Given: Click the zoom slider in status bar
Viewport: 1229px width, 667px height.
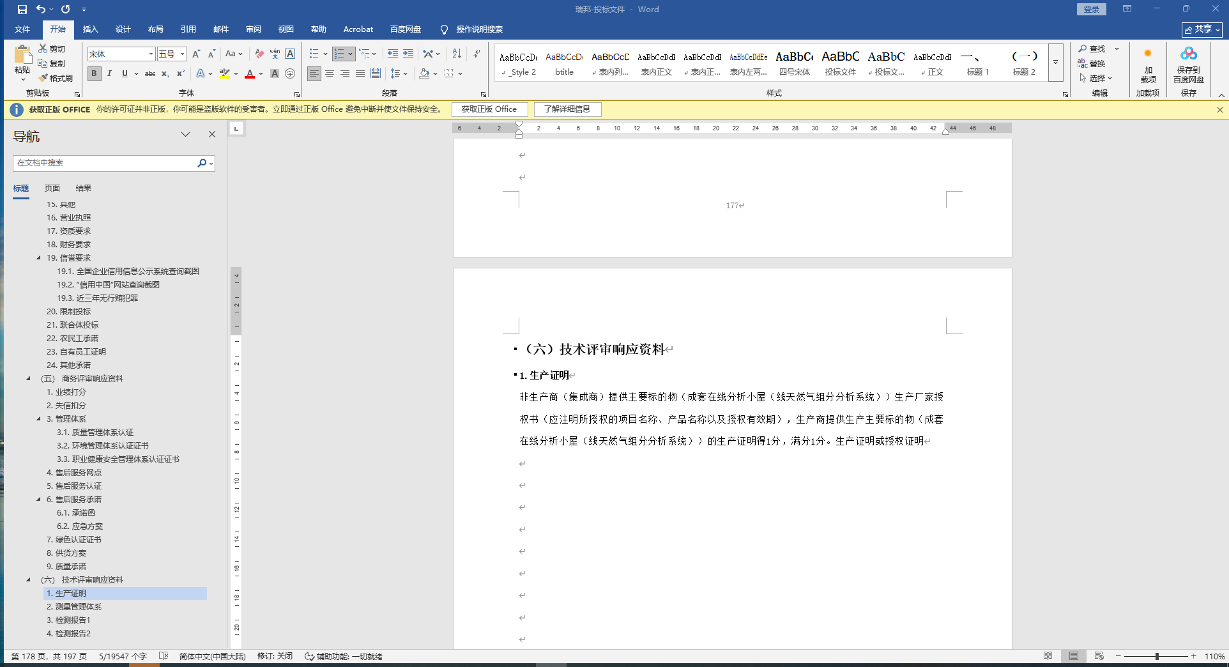Looking at the screenshot, I should (x=1156, y=656).
